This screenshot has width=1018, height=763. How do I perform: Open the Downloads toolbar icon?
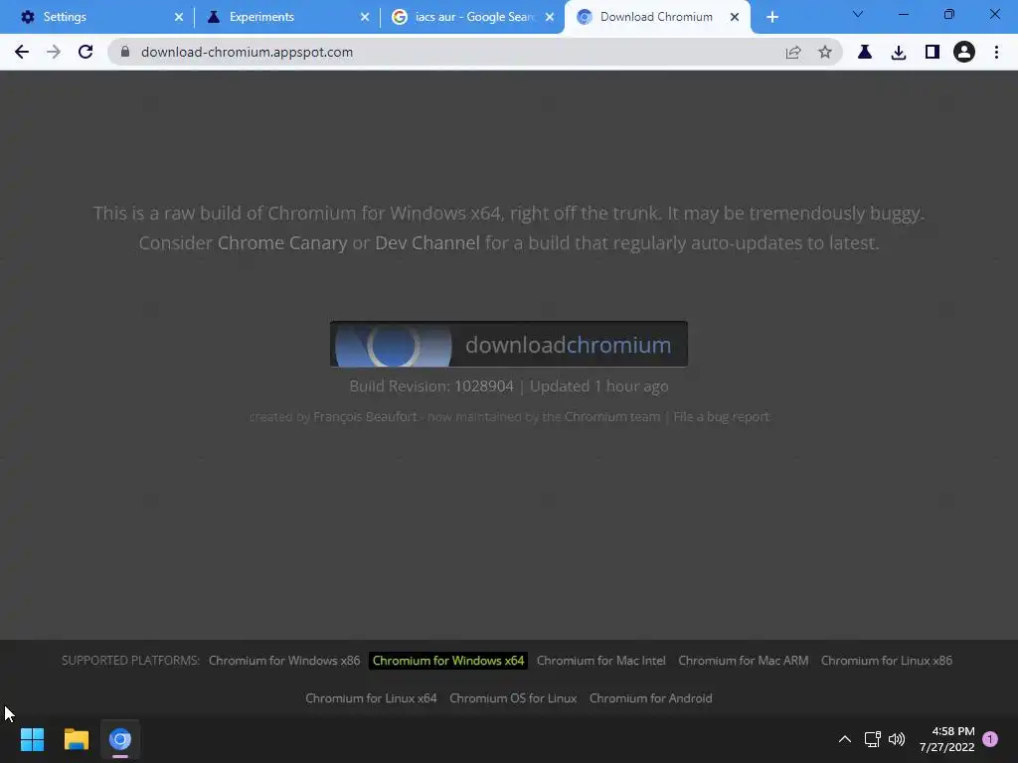[x=899, y=52]
